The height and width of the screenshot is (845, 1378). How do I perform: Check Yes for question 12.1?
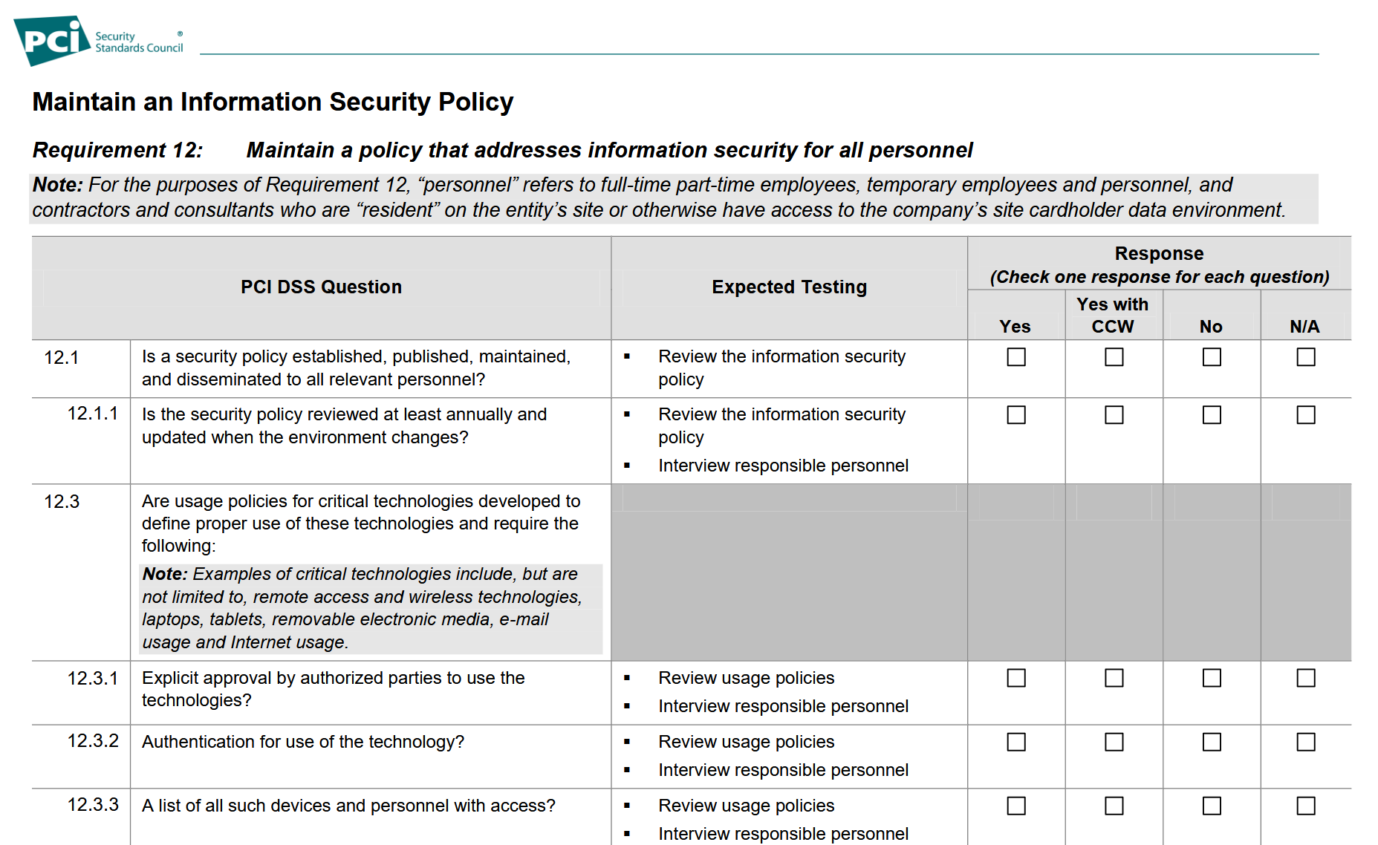1015,357
